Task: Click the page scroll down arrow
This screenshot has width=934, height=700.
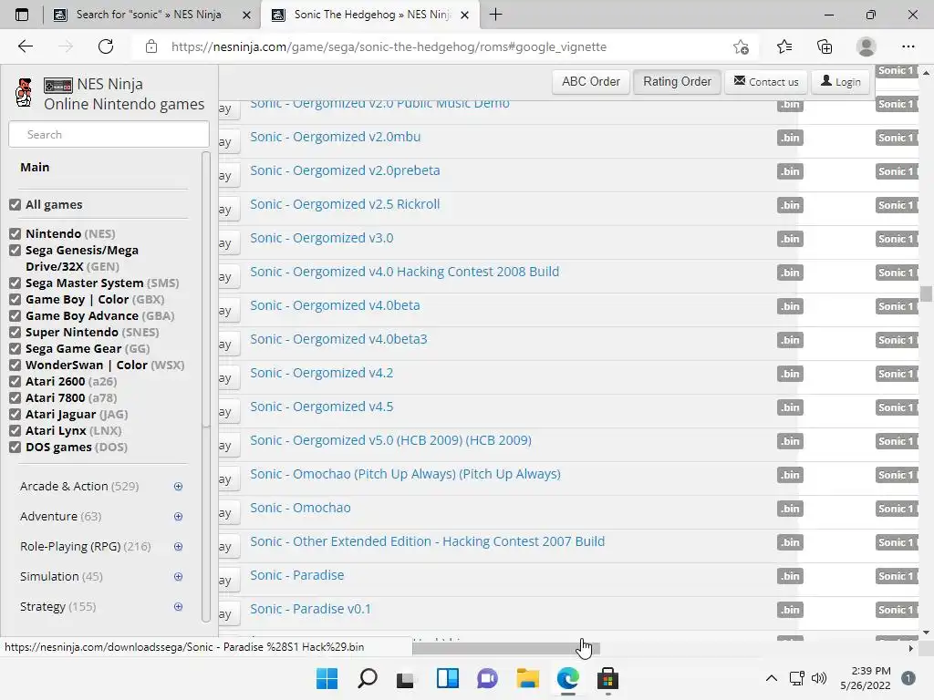Action: coord(926,633)
